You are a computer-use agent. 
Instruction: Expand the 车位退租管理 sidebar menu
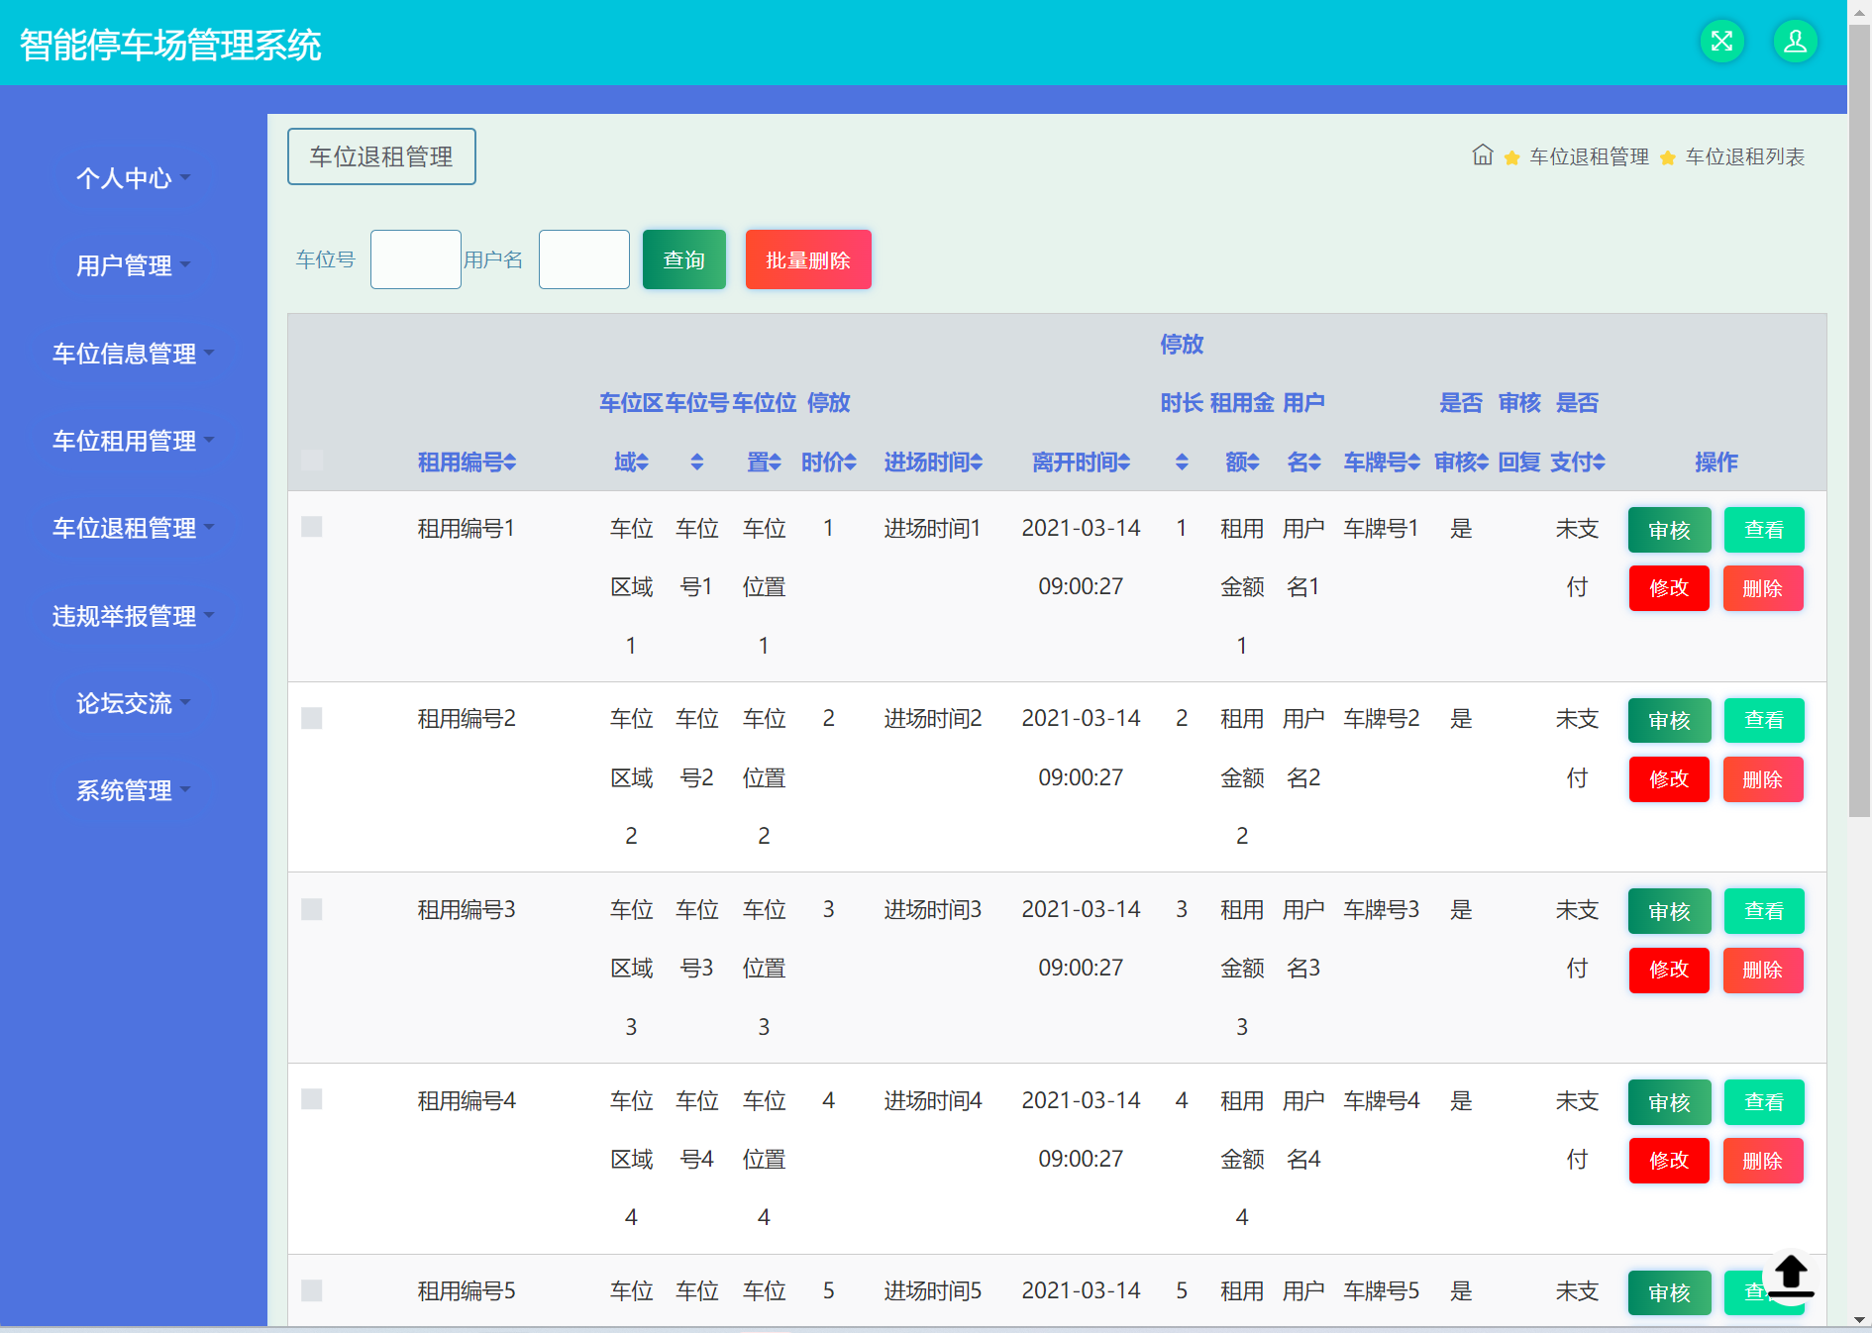tap(133, 528)
